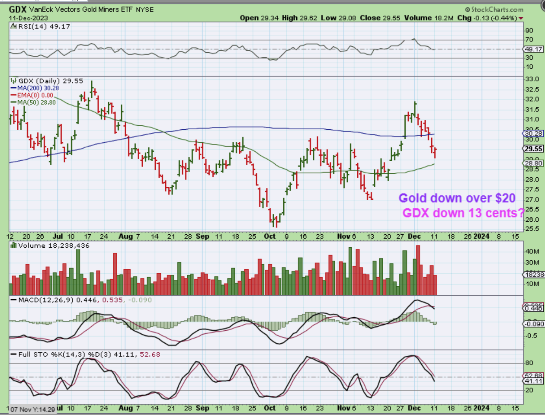Click the 2024 label on price date axis

point(481,236)
